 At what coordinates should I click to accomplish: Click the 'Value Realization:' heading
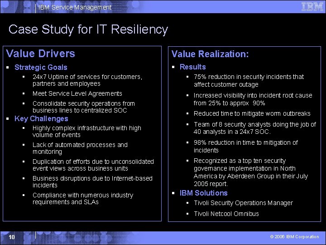210,54
